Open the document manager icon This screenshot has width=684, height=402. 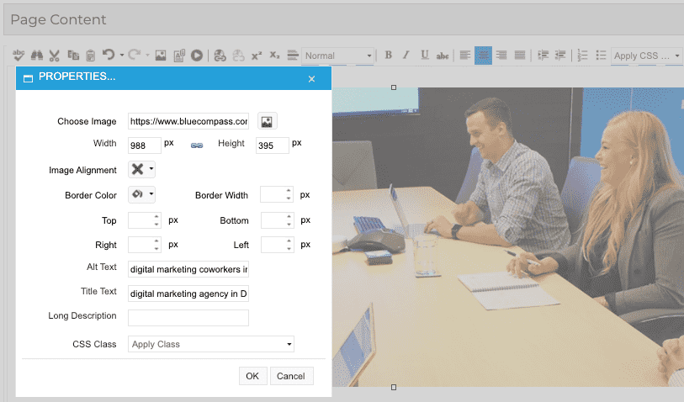pos(179,56)
